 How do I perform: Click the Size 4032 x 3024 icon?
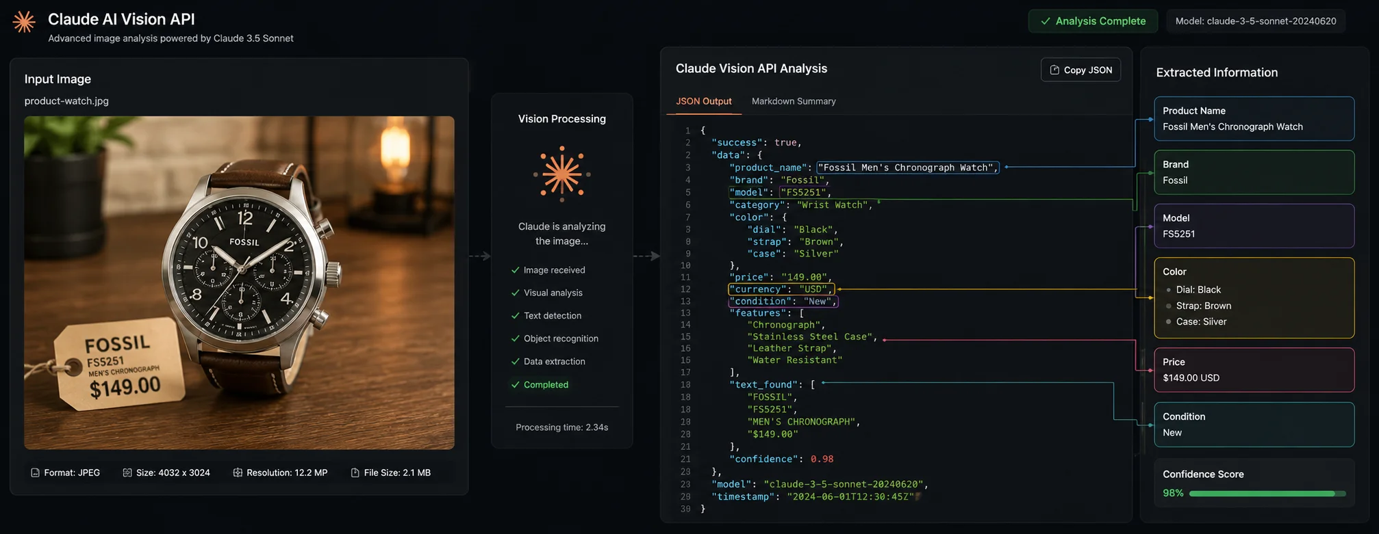127,472
